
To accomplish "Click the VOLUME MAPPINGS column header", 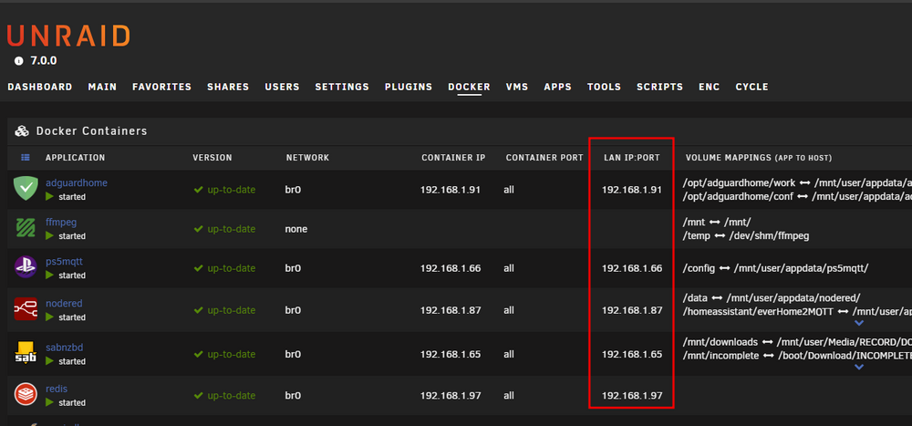I will click(759, 158).
